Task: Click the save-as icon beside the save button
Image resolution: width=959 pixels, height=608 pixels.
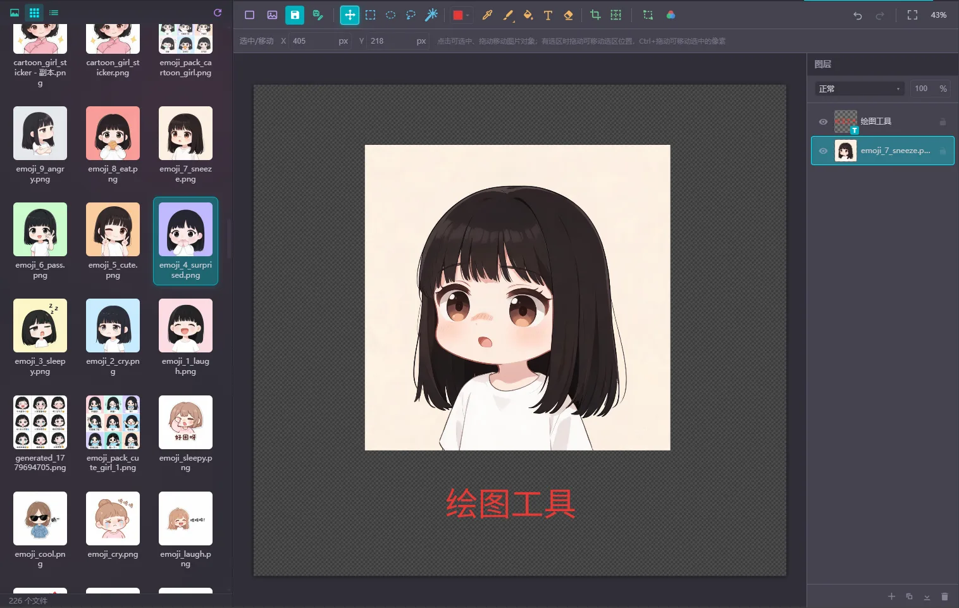Action: (x=318, y=15)
